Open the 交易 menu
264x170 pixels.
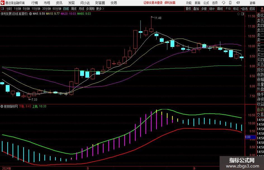tap(114, 3)
